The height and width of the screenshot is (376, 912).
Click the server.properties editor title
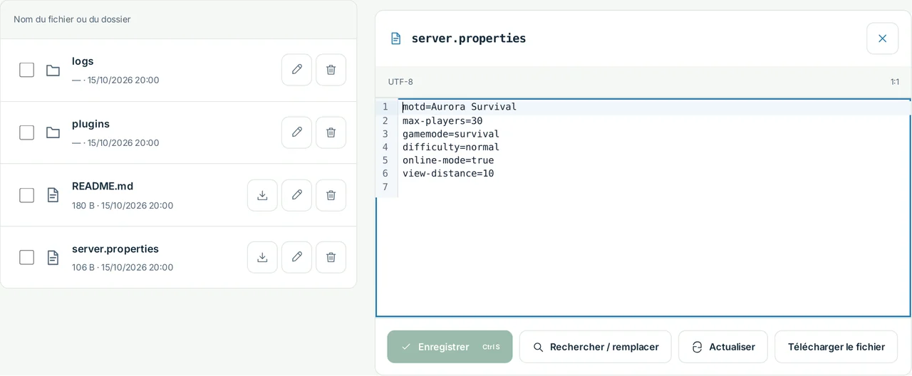469,38
